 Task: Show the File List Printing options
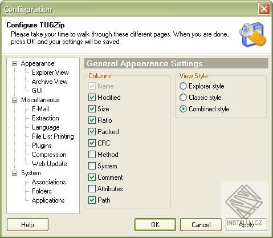click(x=53, y=136)
